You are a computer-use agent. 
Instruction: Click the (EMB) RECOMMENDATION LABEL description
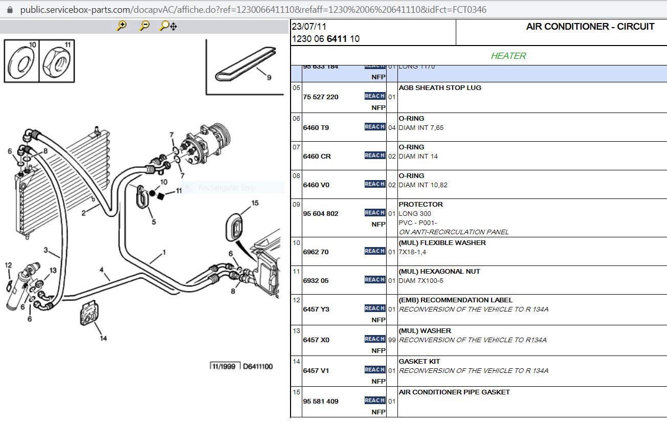[456, 300]
